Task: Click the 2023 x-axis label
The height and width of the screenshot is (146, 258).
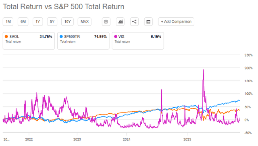Action: pyautogui.click(x=77, y=140)
